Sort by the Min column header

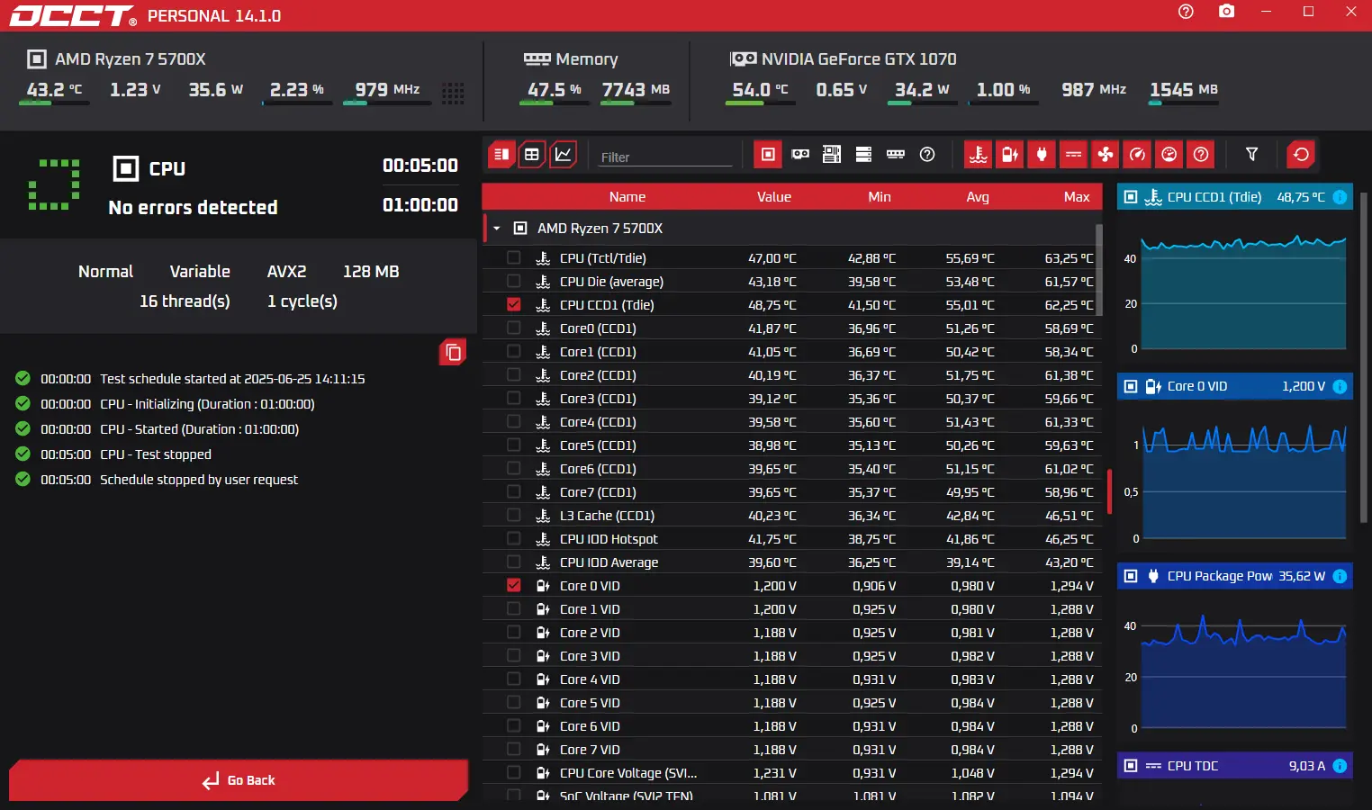[880, 197]
